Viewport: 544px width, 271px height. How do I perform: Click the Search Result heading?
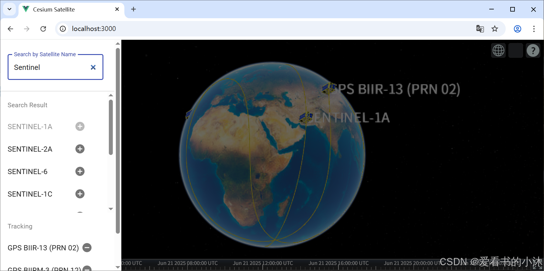[27, 105]
